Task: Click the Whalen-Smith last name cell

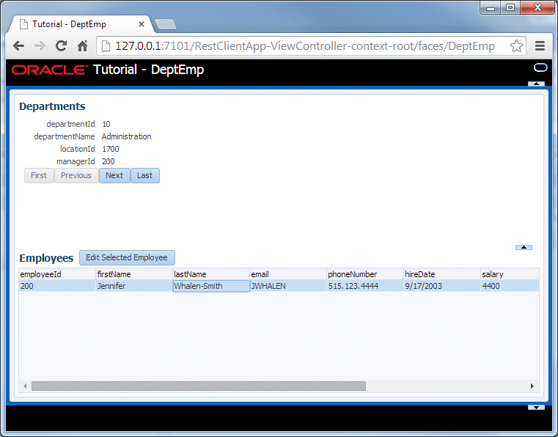Action: point(211,286)
